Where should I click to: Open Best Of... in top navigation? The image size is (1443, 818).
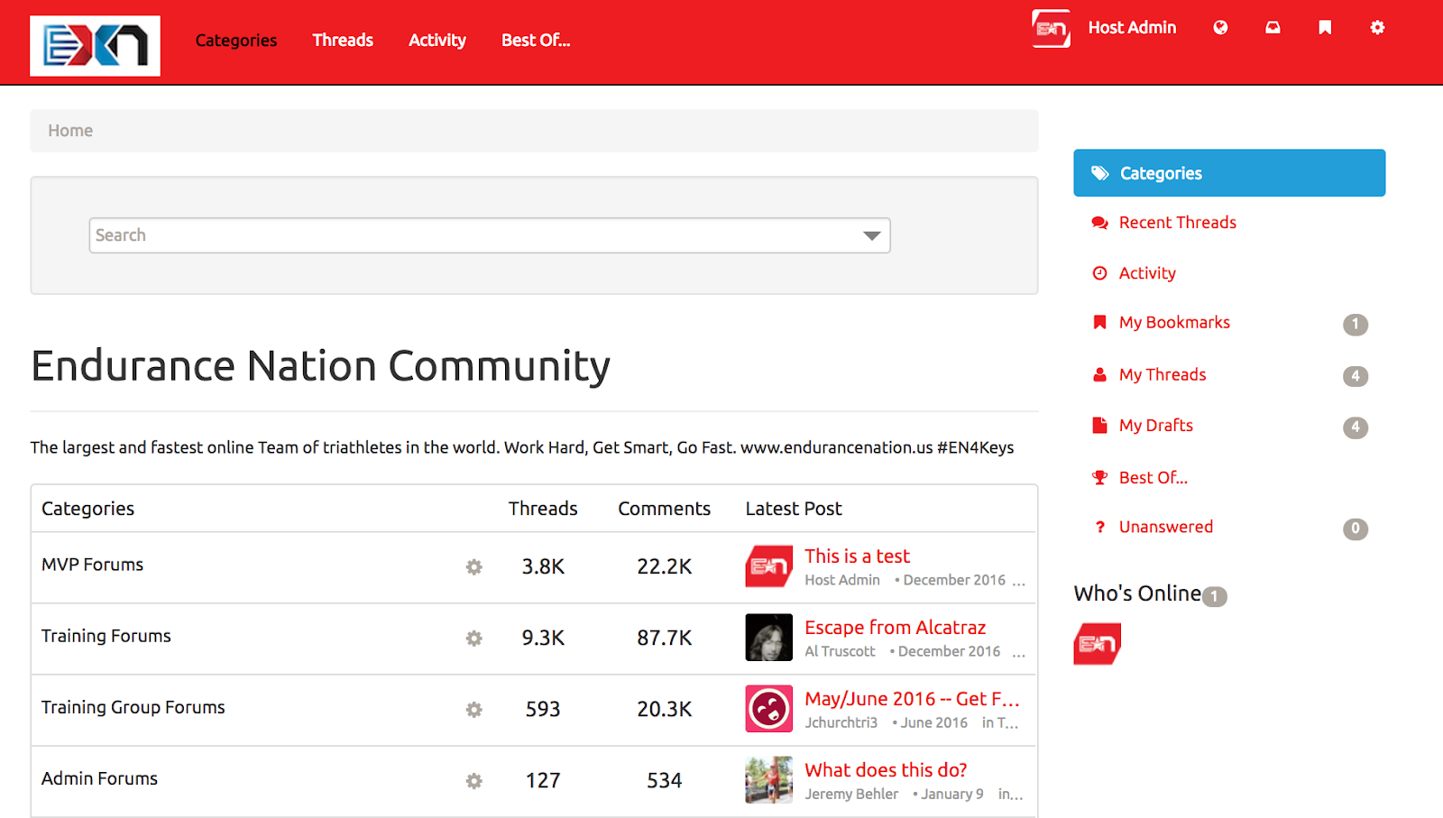[536, 41]
